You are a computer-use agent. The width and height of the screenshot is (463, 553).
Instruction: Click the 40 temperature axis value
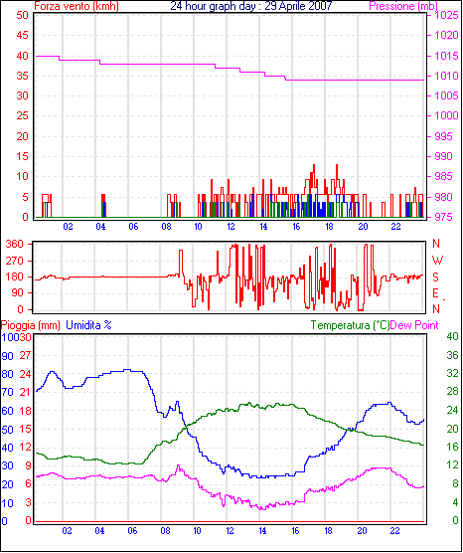[x=452, y=336]
